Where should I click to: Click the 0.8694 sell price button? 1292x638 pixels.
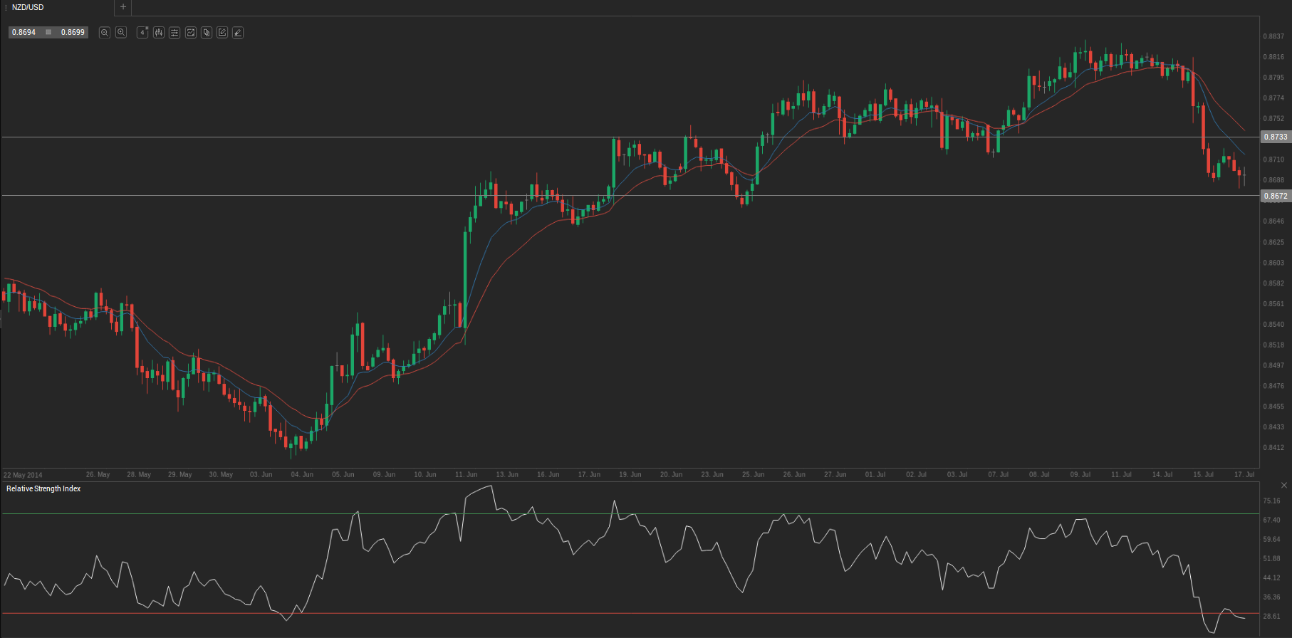[x=24, y=33]
